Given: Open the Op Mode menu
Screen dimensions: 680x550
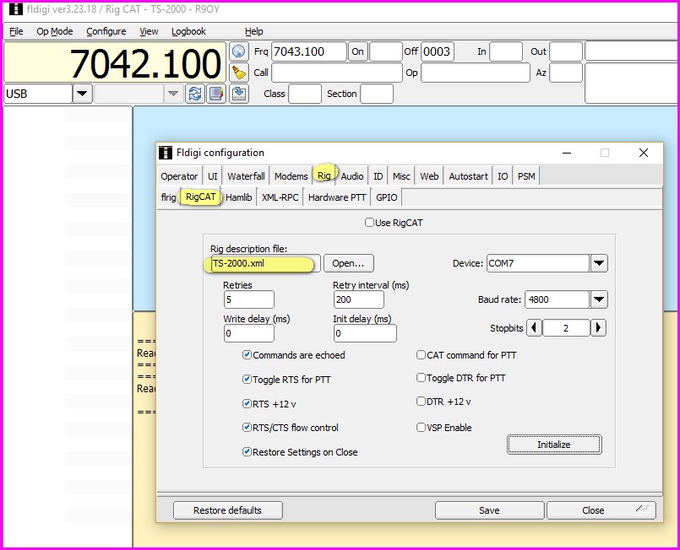Looking at the screenshot, I should 54,31.
